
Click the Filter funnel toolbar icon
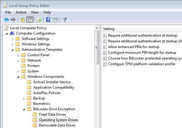click(x=65, y=20)
